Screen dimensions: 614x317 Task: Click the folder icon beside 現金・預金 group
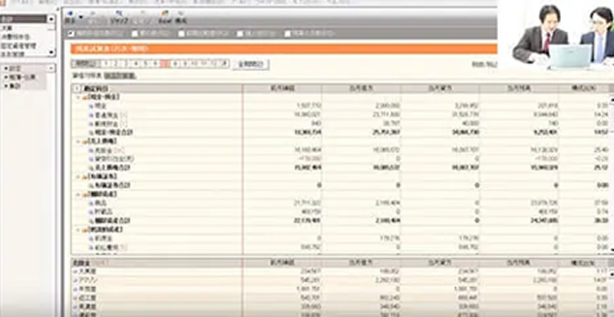point(84,97)
